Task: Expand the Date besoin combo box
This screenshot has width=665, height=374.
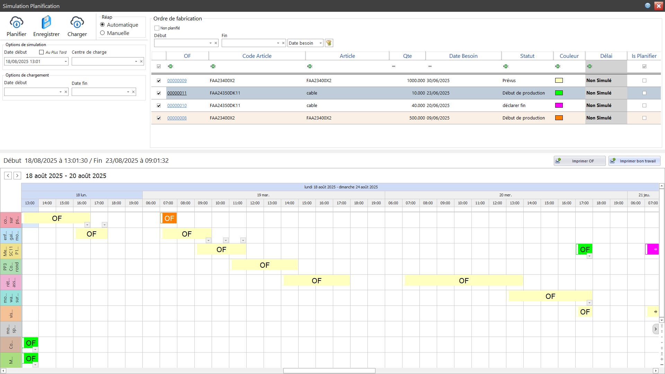Action: point(320,43)
